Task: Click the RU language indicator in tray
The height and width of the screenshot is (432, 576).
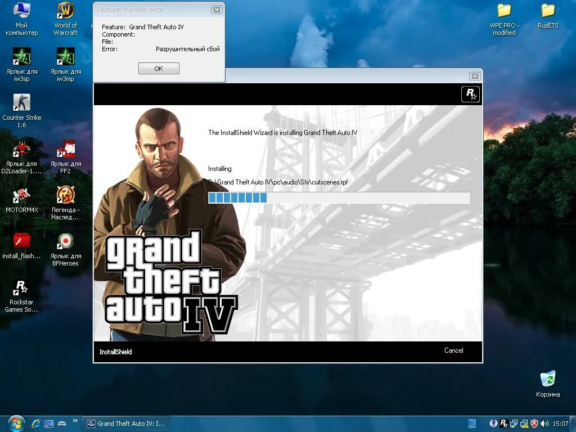Action: coord(472,424)
